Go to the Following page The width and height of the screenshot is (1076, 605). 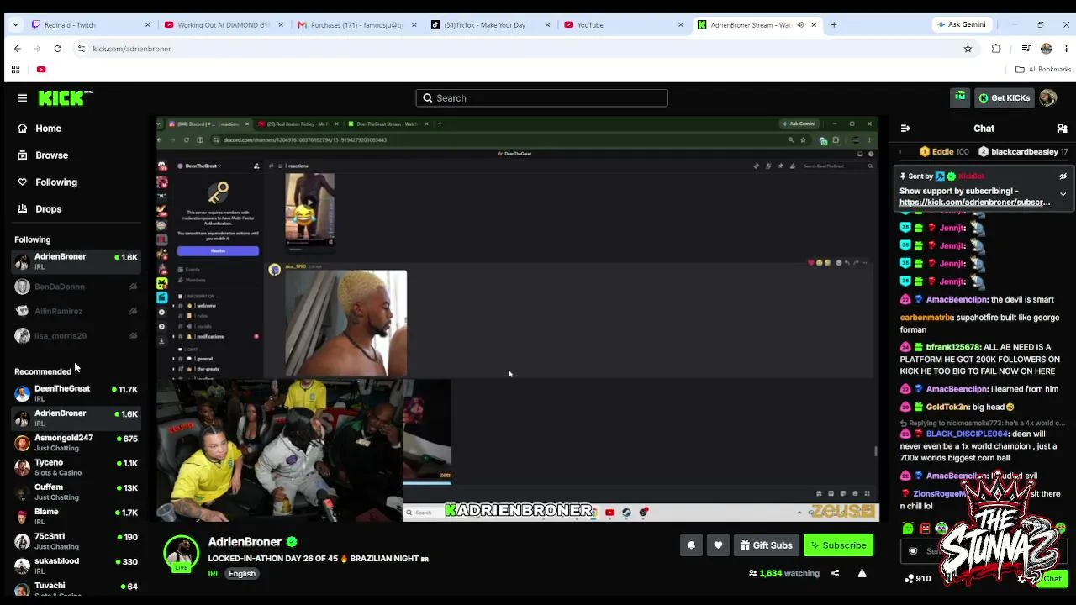pos(56,182)
